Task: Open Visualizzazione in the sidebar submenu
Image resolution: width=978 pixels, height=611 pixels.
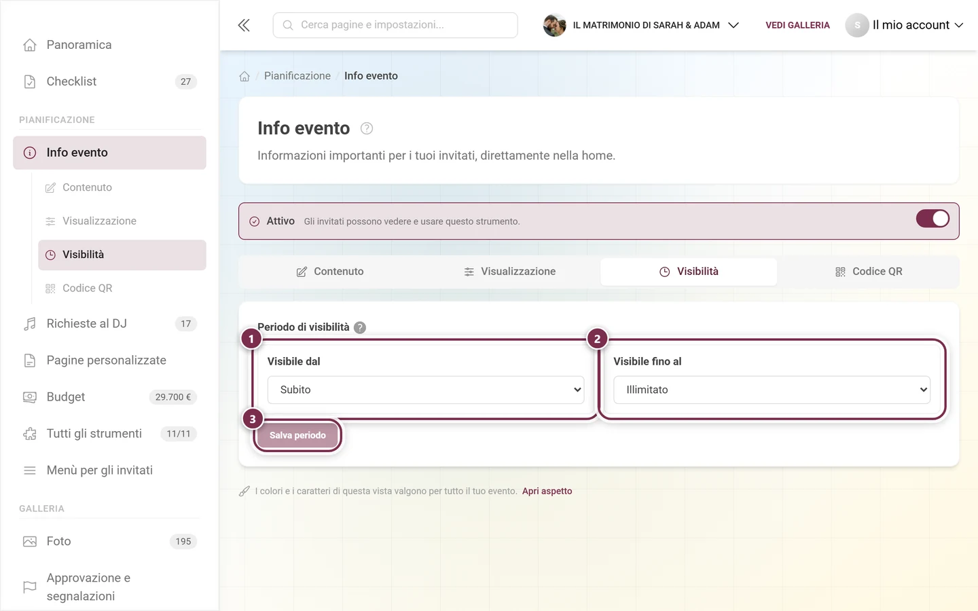Action: tap(122, 221)
